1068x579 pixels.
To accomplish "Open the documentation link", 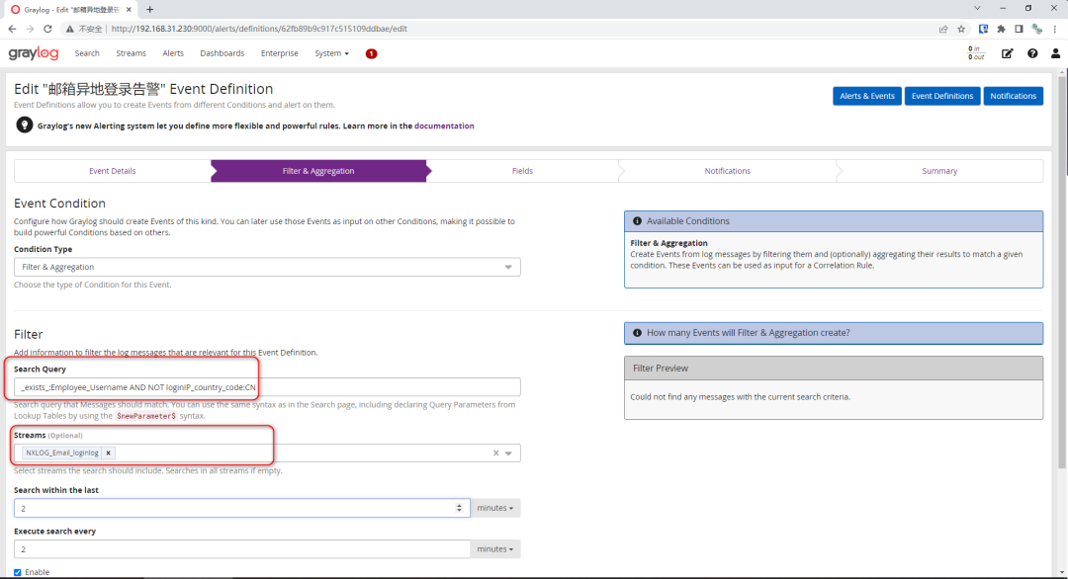I will coord(444,125).
